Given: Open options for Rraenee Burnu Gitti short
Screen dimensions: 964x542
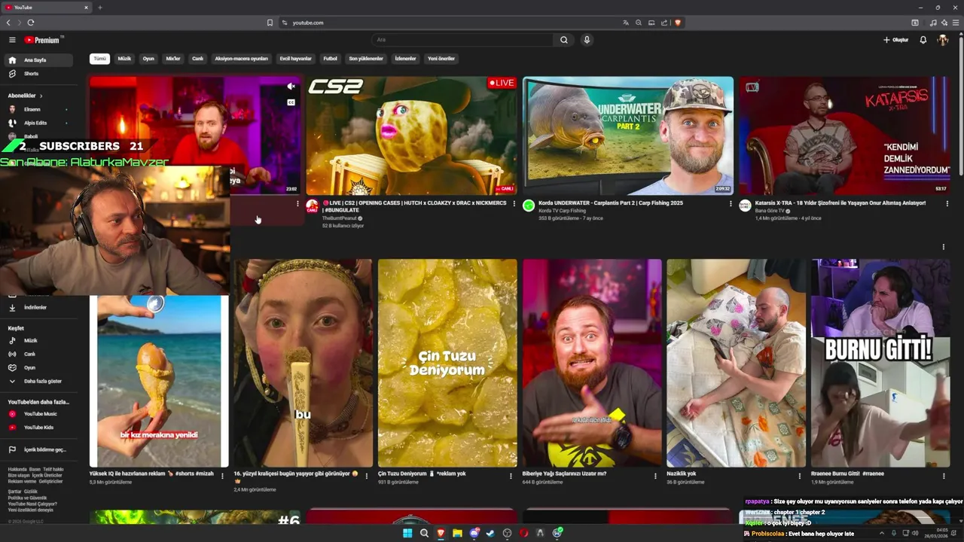Looking at the screenshot, I should pos(944,476).
